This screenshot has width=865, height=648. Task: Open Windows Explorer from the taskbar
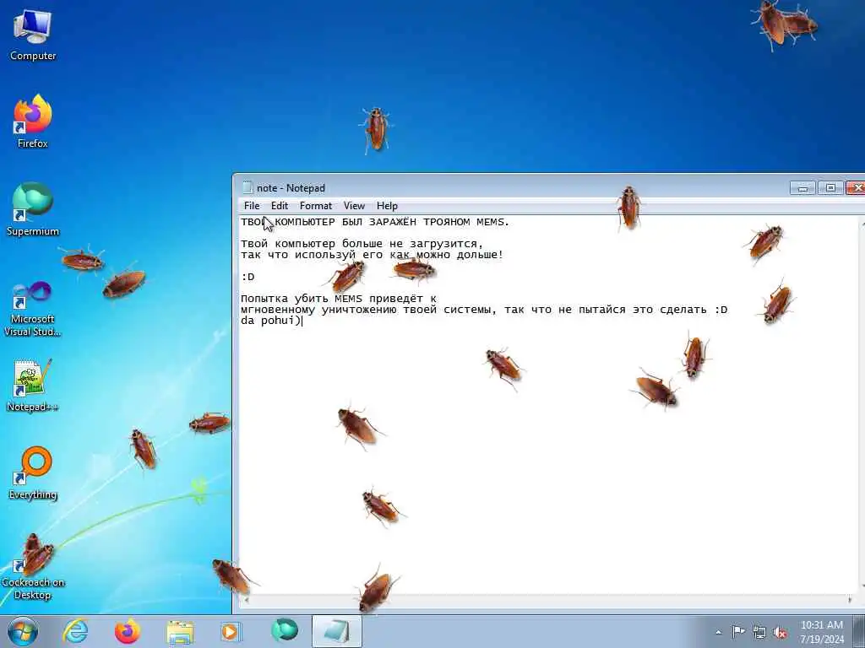coord(180,632)
